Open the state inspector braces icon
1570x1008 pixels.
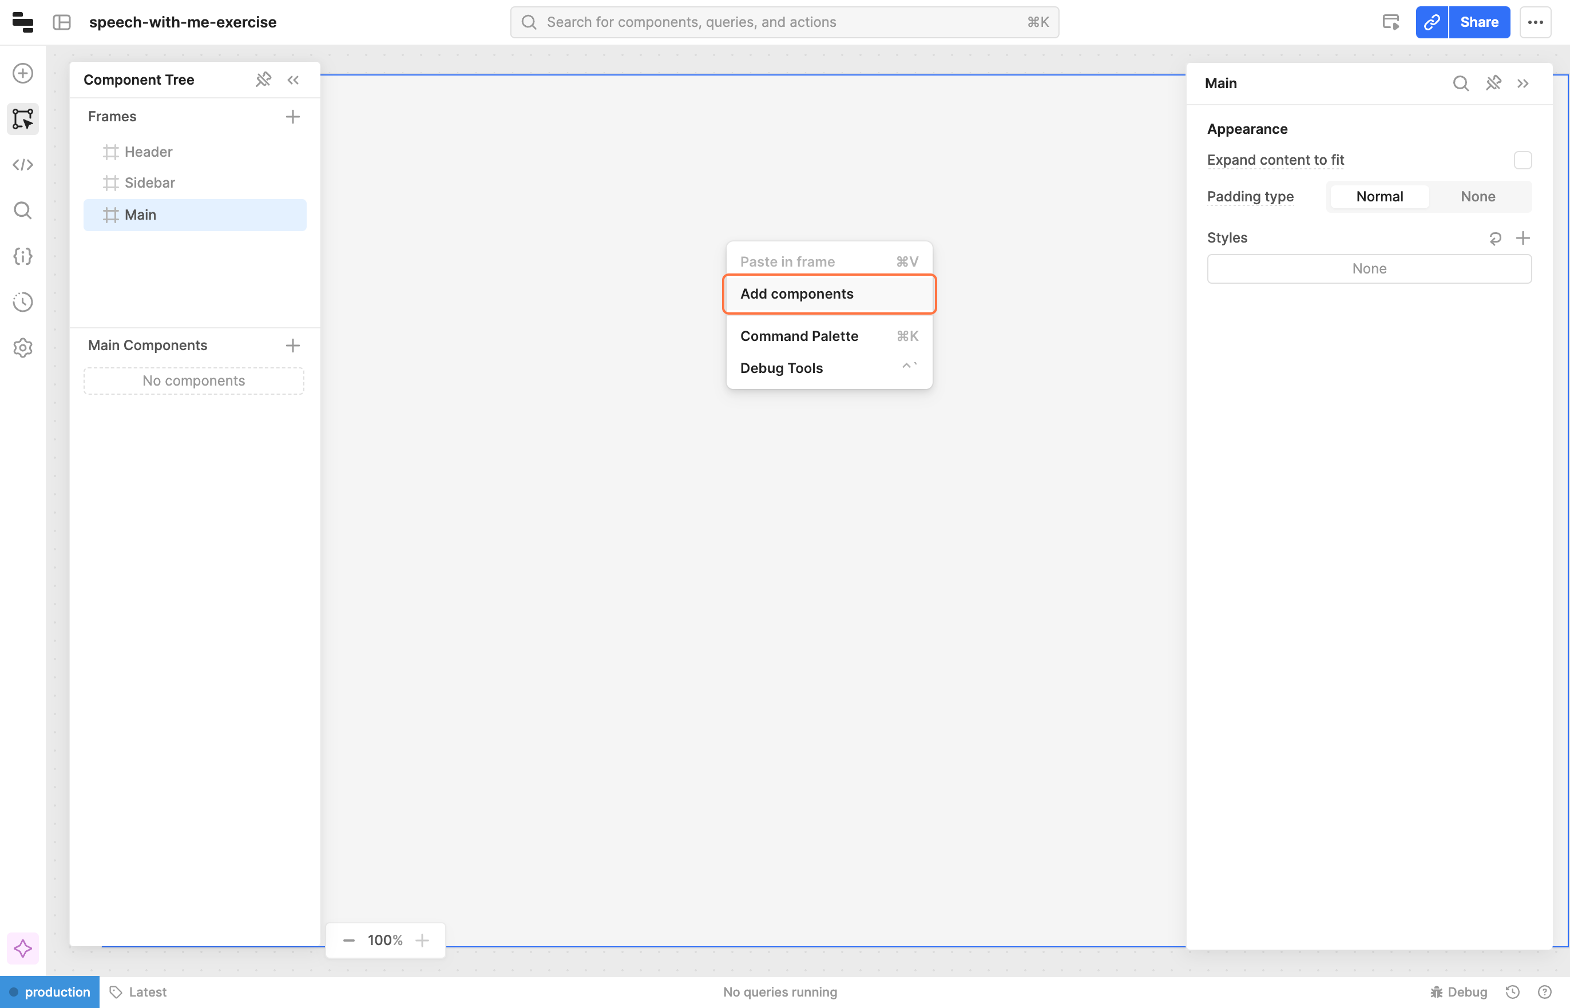point(23,256)
